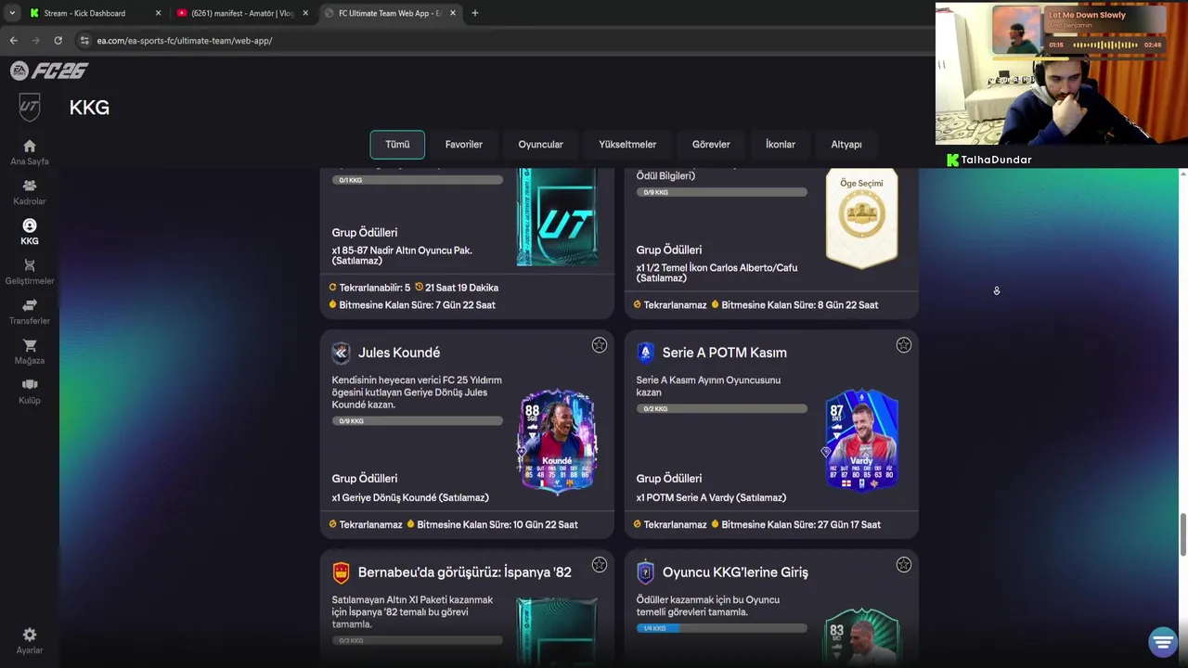
Task: Open the Jules Koundé challenge title
Action: (x=399, y=353)
